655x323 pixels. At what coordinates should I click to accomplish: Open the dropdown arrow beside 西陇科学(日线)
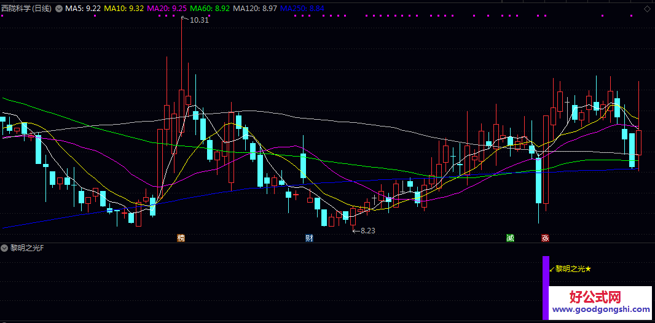pyautogui.click(x=58, y=9)
